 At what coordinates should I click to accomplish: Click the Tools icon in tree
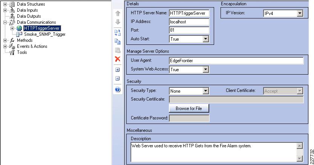[x=12, y=52]
